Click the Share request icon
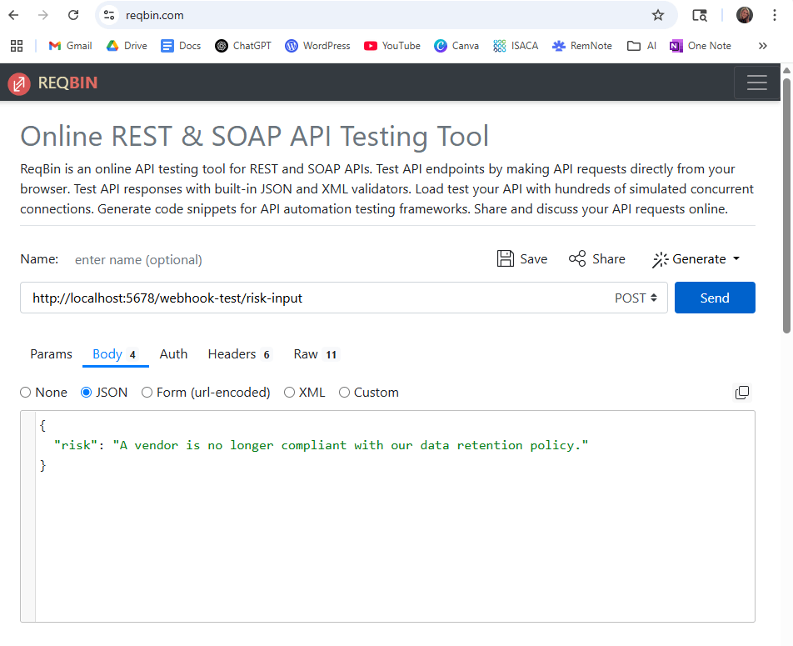 click(577, 259)
